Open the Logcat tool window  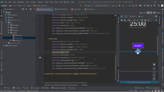(x=35, y=88)
